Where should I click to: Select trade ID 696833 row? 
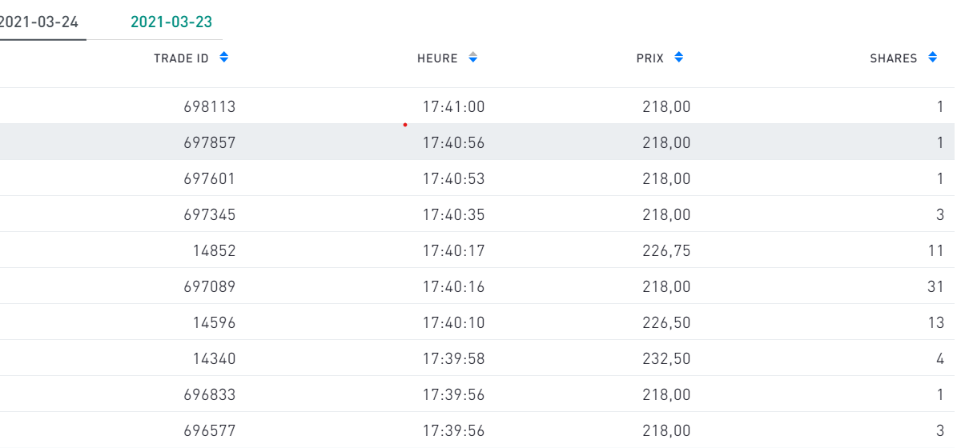pyautogui.click(x=210, y=394)
